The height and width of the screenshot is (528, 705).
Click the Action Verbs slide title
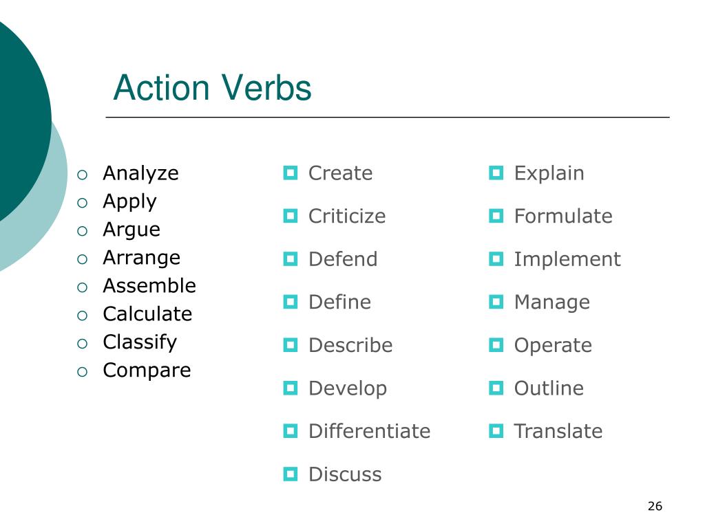click(212, 87)
